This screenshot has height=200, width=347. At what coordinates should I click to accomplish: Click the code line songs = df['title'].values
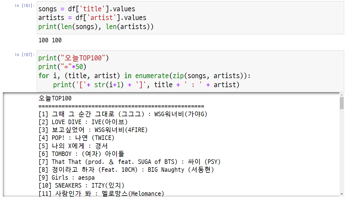(87, 9)
